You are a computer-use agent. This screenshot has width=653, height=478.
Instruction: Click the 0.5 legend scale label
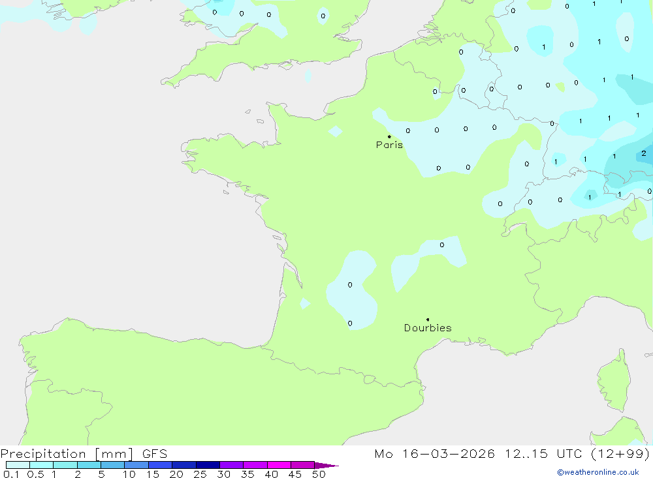click(35, 474)
